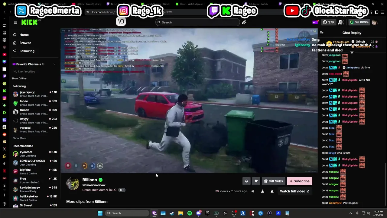Expand the chat gift leaderboard
Screen dimensions: 387x218
click(352, 52)
